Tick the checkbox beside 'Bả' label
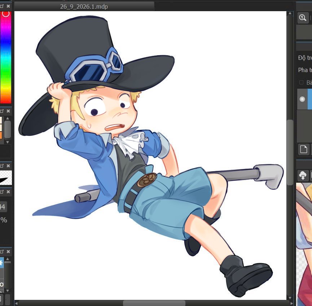The height and width of the screenshot is (306, 312). click(301, 82)
